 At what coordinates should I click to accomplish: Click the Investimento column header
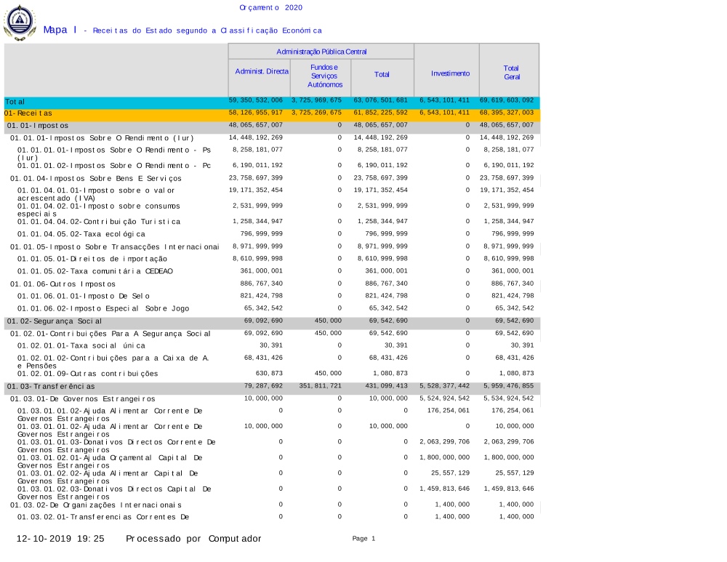click(450, 73)
